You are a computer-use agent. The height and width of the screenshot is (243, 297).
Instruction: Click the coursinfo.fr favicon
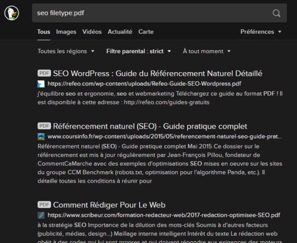(x=41, y=137)
